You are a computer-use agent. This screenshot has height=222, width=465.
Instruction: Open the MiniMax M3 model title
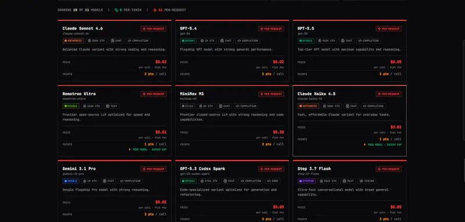coord(192,94)
